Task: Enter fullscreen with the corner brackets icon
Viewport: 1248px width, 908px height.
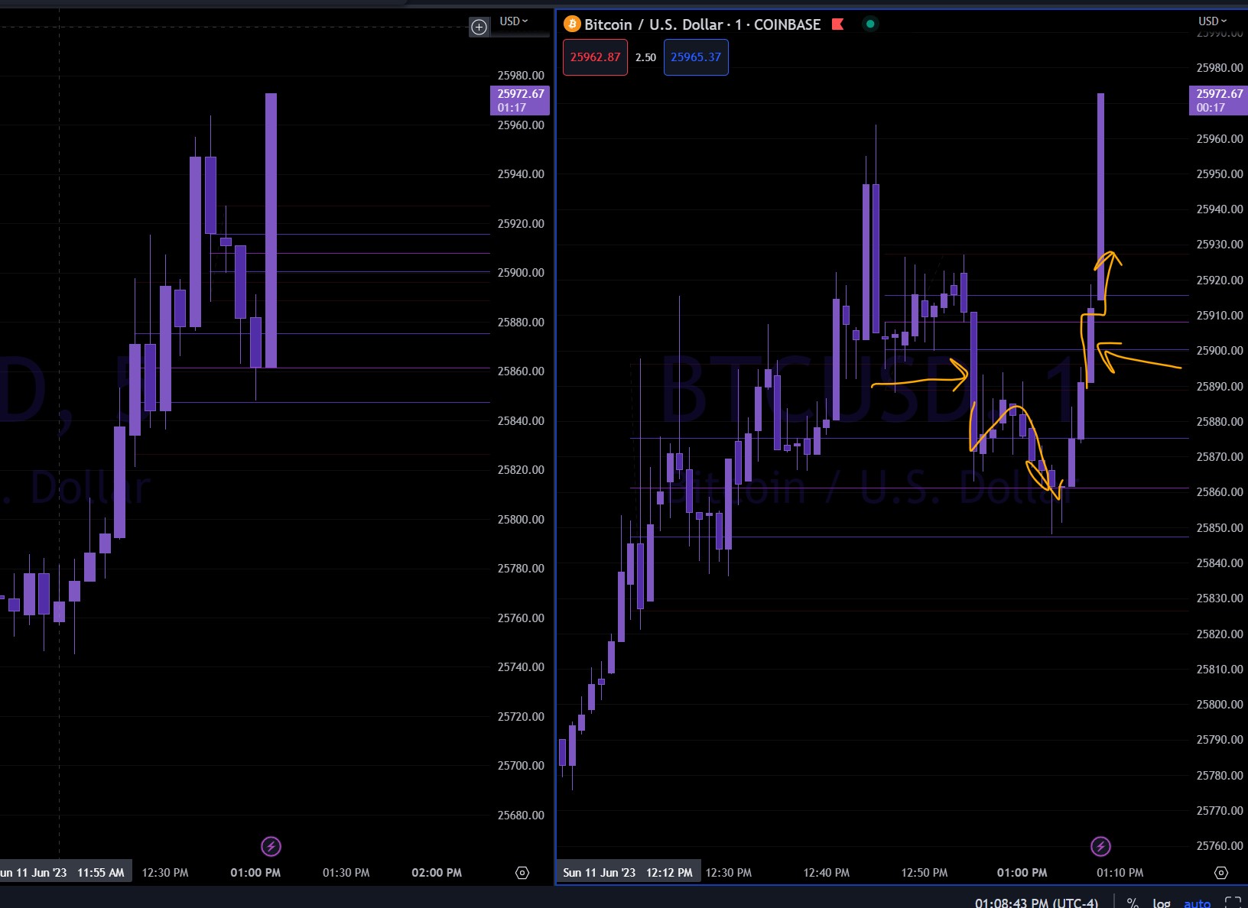Action: click(x=1233, y=903)
